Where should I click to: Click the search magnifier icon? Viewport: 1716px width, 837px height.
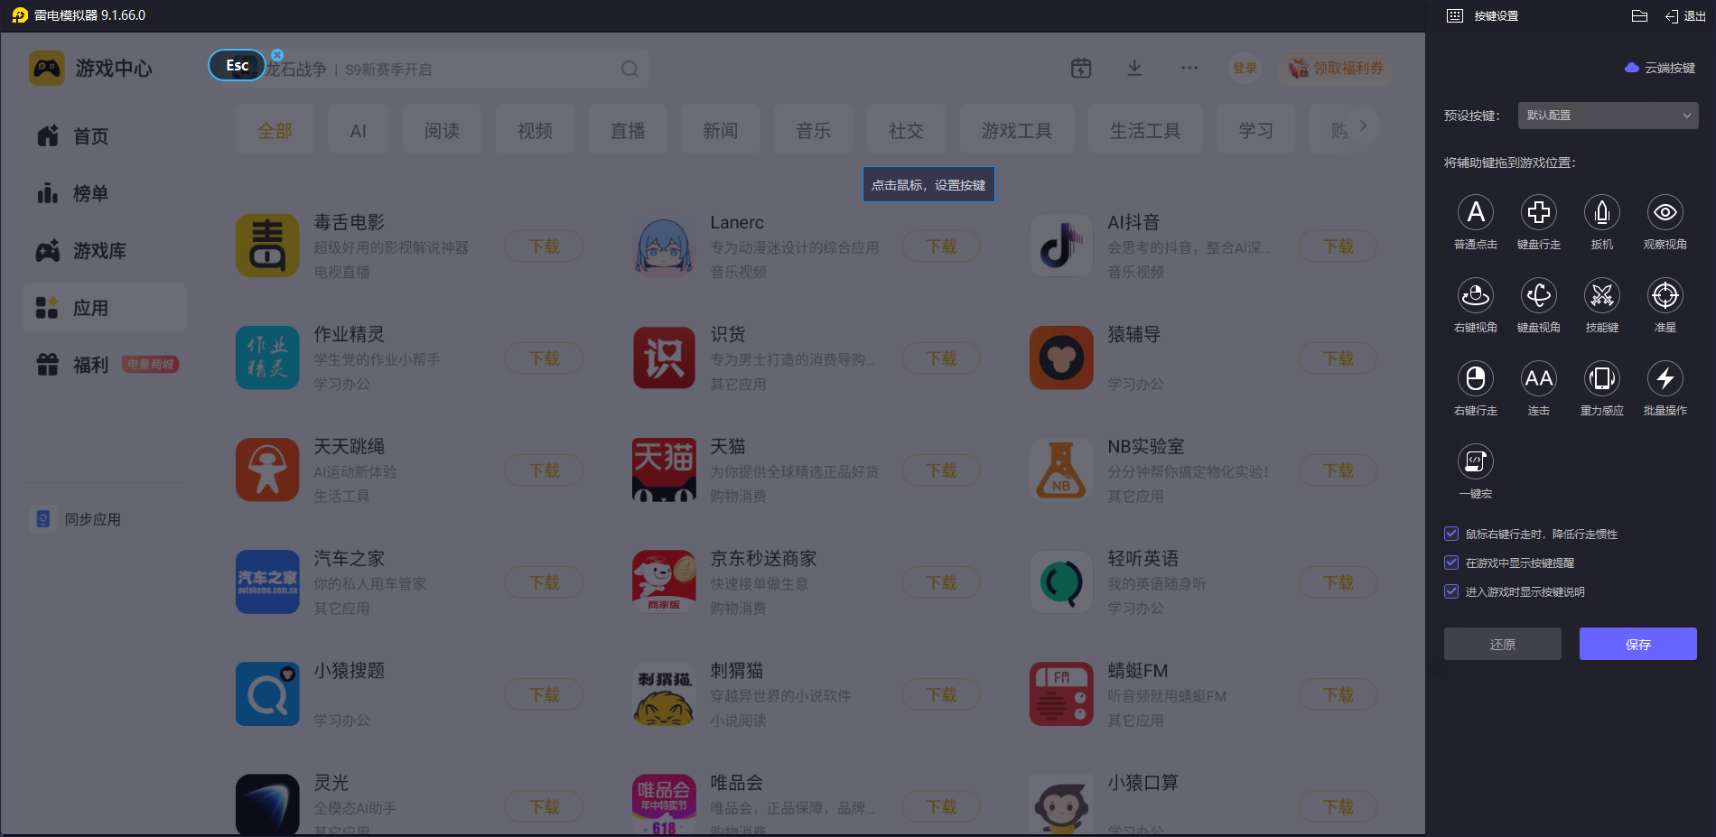[x=630, y=69]
